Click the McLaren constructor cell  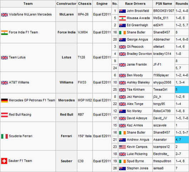66,14
